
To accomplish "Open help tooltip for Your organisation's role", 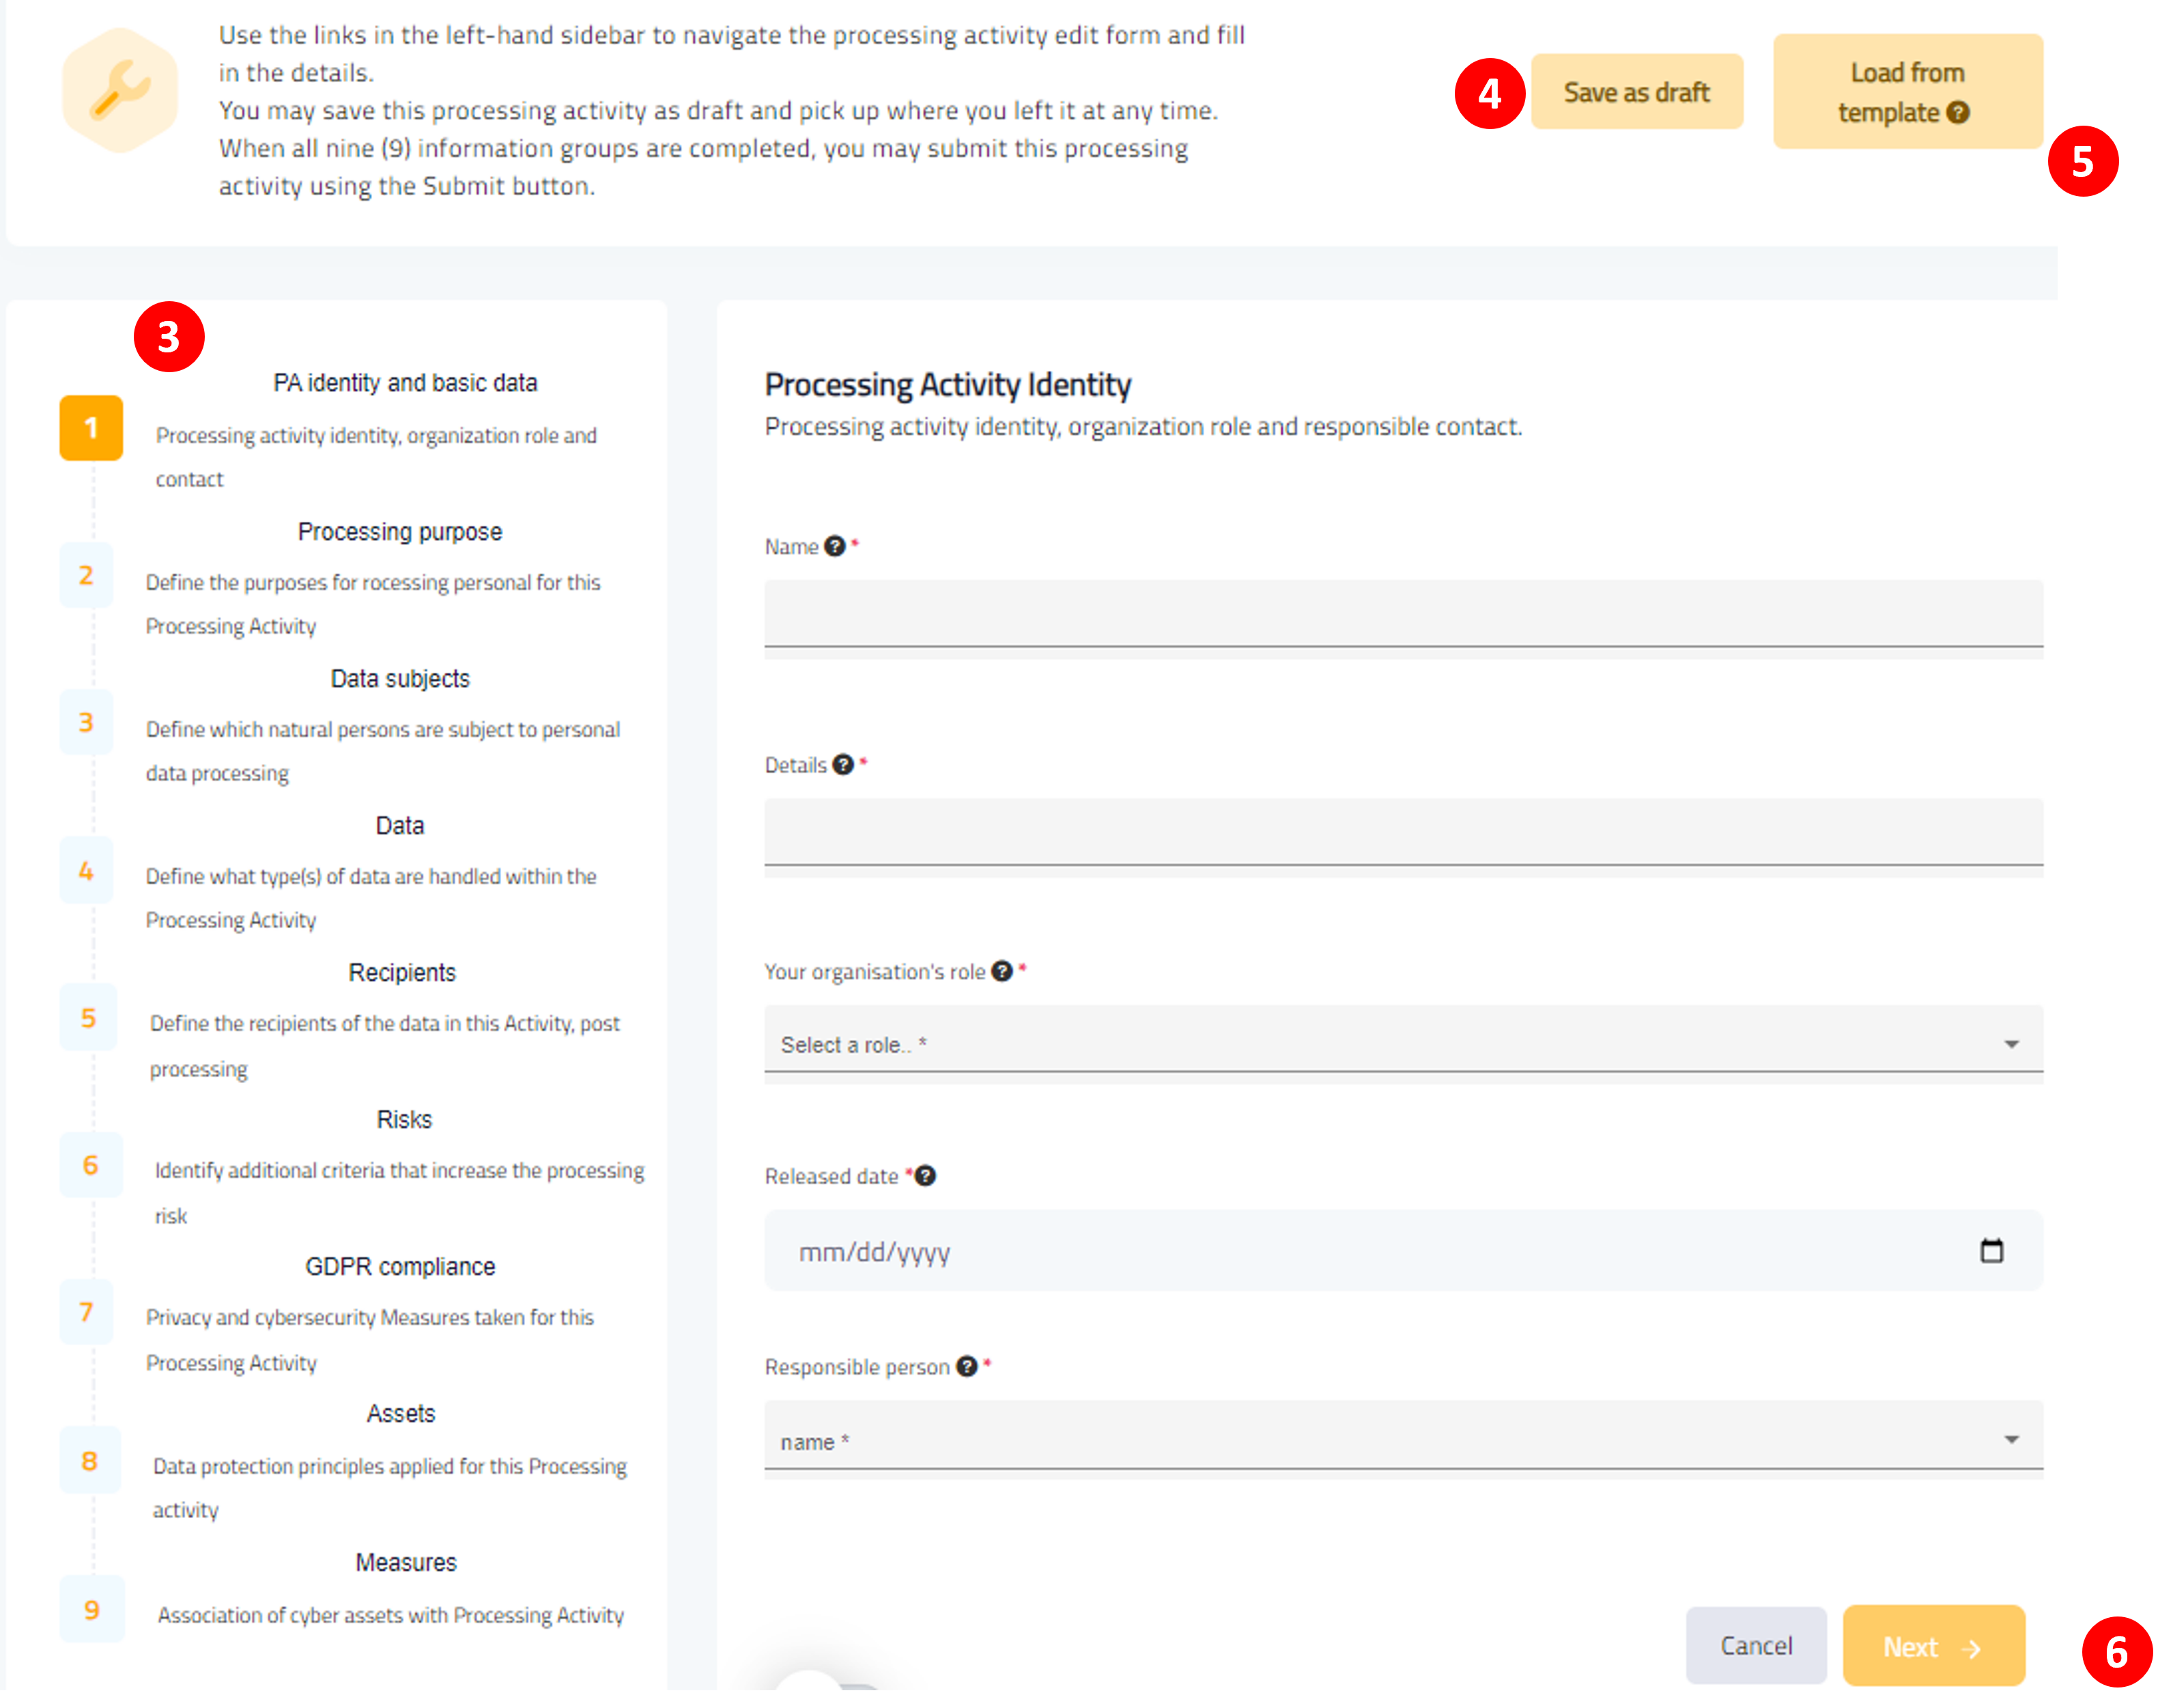I will pos(1002,971).
